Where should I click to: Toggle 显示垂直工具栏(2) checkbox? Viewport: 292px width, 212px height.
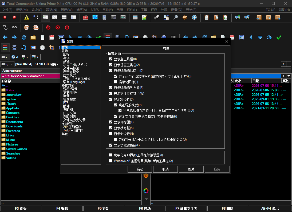pyautogui.click(x=111, y=65)
